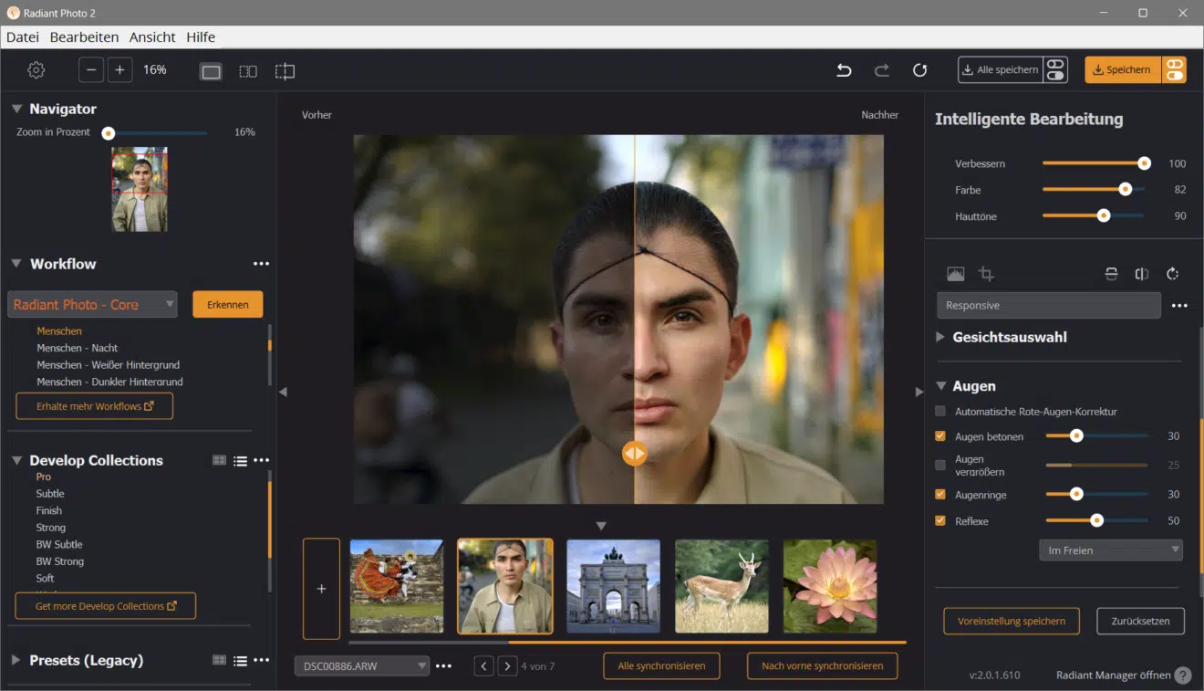Switch to side-by-side comparison view

[x=247, y=71]
